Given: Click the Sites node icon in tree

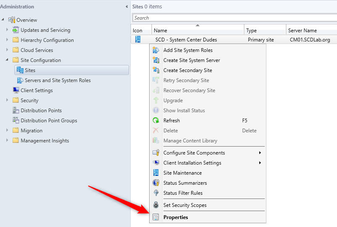Looking at the screenshot, I should coord(20,70).
